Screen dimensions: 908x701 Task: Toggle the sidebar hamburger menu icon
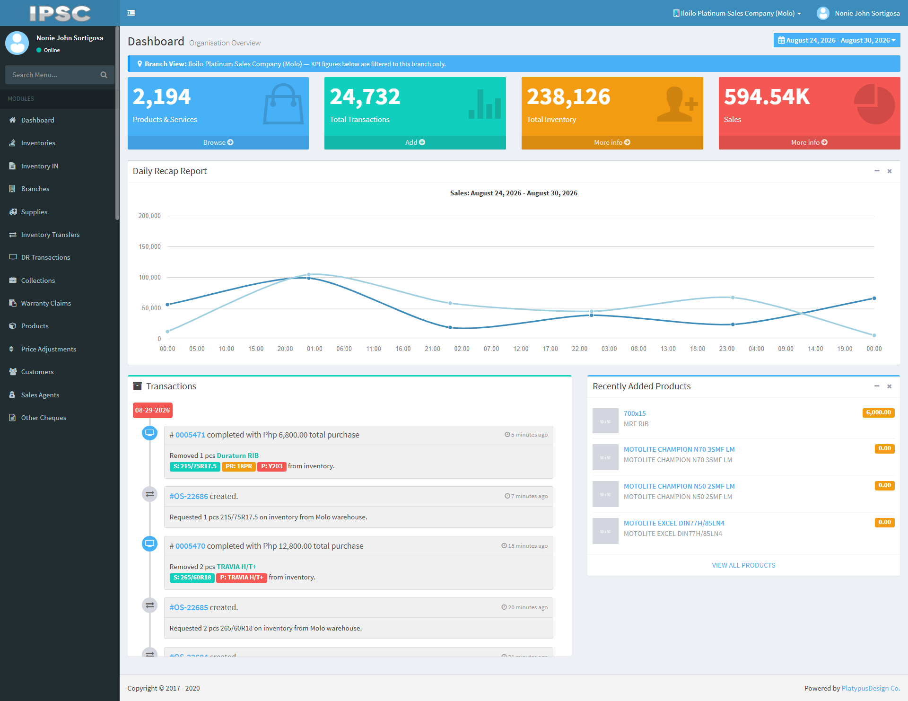pos(131,13)
